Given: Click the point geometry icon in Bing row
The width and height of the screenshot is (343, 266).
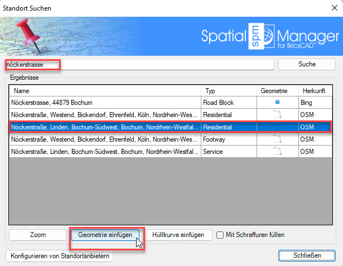Looking at the screenshot, I should pyautogui.click(x=277, y=103).
